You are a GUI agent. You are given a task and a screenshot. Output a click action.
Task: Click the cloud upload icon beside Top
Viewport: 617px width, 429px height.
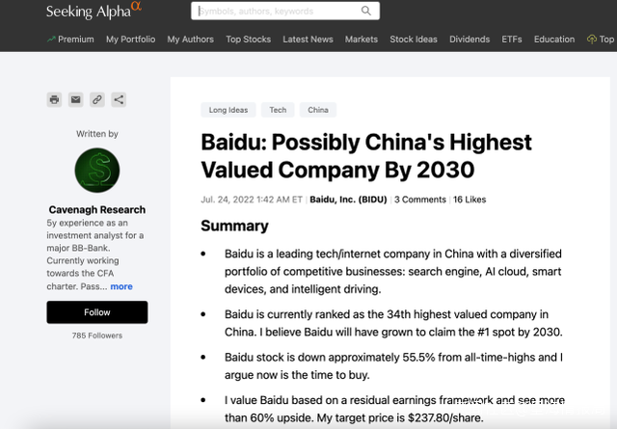pyautogui.click(x=592, y=39)
